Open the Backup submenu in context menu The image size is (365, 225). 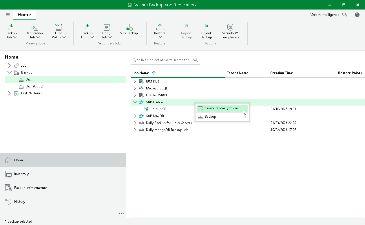(x=222, y=117)
